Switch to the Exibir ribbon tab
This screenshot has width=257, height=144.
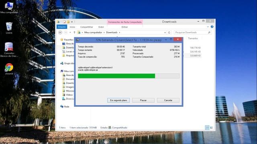tap(101, 27)
